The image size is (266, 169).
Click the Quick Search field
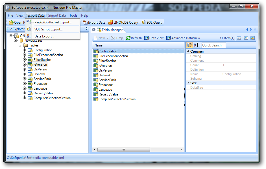tap(213, 45)
